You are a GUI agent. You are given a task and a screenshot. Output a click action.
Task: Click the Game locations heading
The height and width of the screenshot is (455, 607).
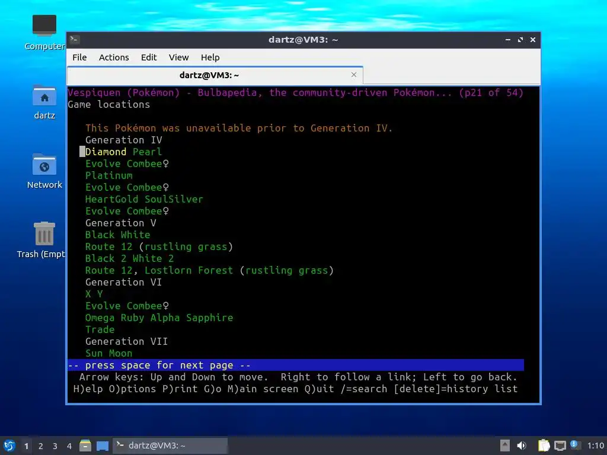click(x=109, y=104)
